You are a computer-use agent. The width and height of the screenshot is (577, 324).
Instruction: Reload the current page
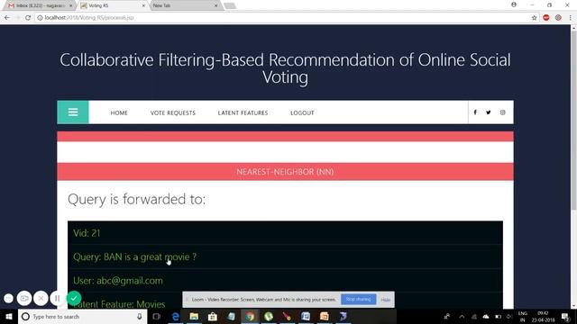tap(28, 18)
